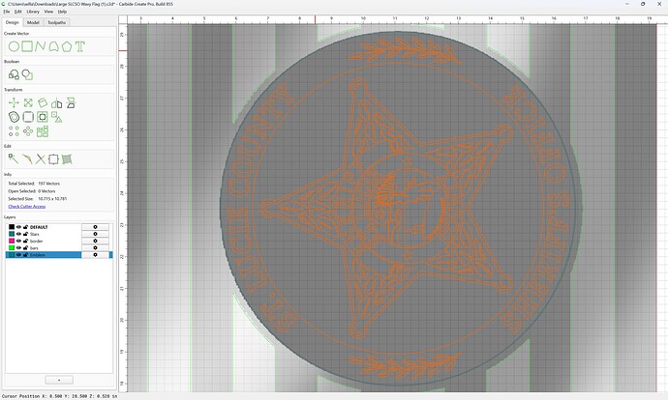Open settings for bars layer
This screenshot has height=400, width=668.
(x=95, y=247)
